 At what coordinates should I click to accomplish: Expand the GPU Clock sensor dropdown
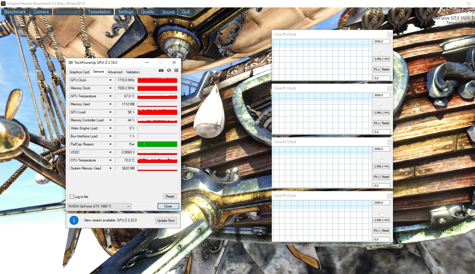coord(110,80)
